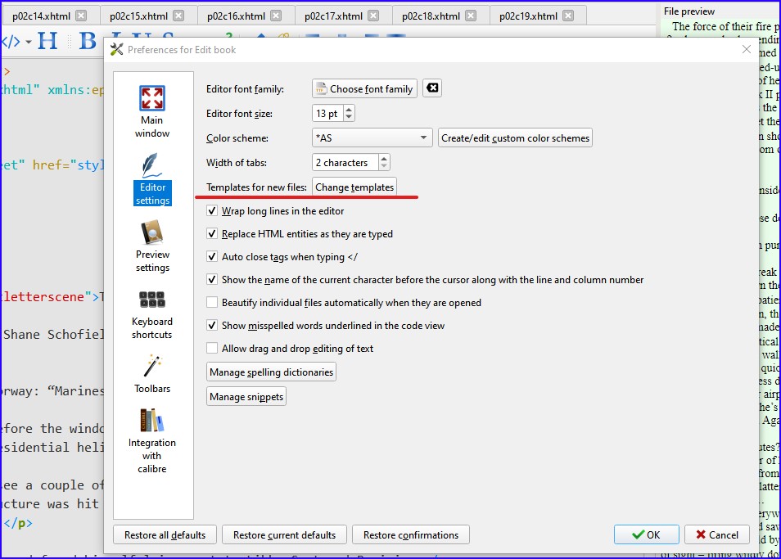Open Manage spelling dictionaries
Viewport: 781px width, 559px height.
(271, 372)
